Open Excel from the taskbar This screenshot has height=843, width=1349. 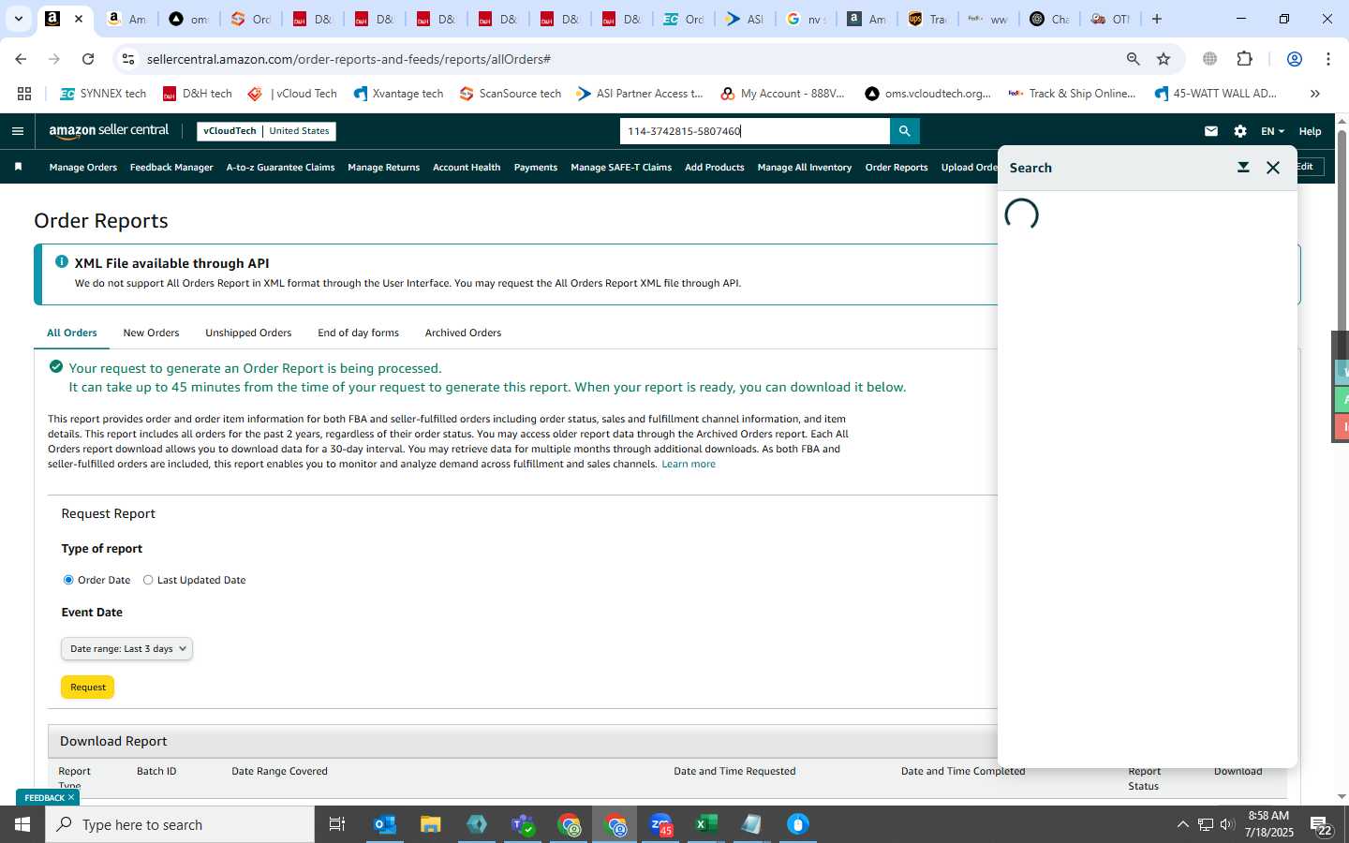(706, 824)
